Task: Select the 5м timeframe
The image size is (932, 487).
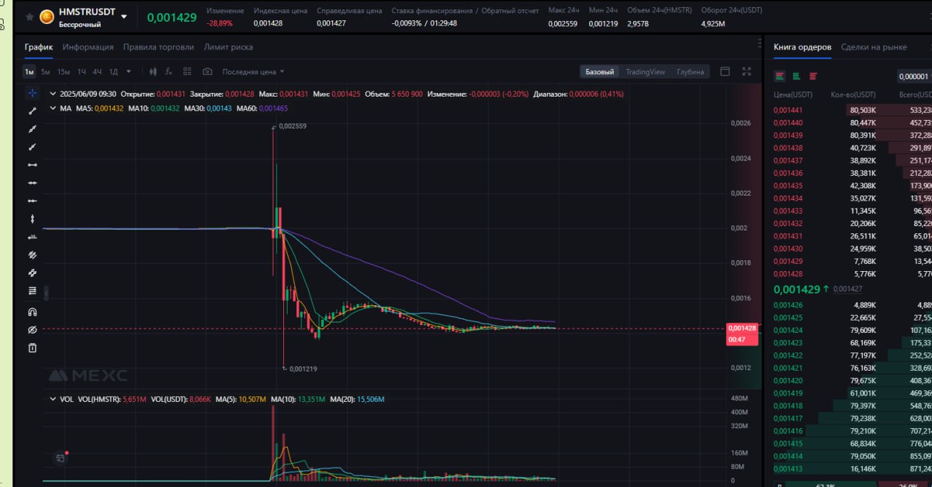Action: 45,72
